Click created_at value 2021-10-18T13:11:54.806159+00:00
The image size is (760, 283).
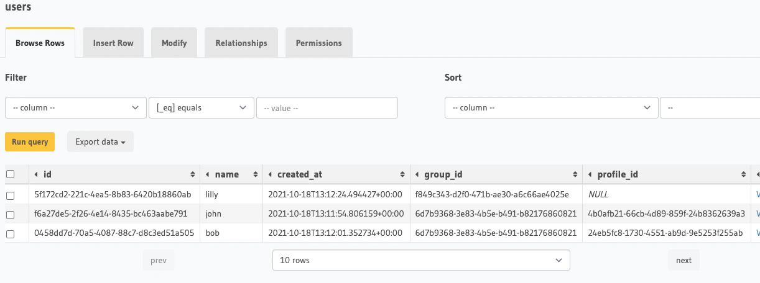pos(336,214)
